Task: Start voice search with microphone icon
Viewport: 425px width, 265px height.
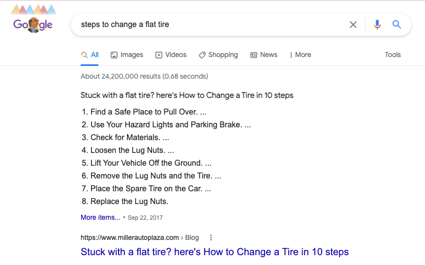Action: [377, 25]
